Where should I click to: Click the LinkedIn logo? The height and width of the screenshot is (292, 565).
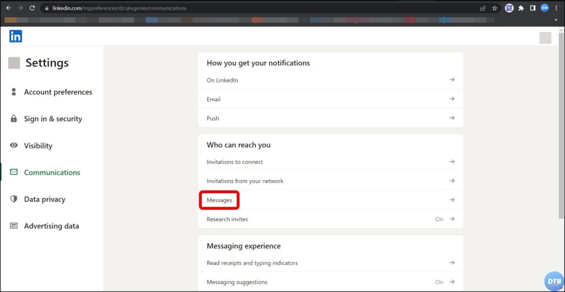pyautogui.click(x=15, y=36)
